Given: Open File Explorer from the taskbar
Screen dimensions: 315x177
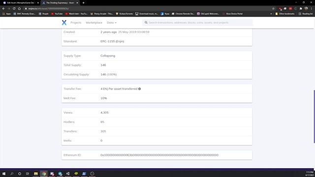Looking at the screenshot, I should click(36, 174).
